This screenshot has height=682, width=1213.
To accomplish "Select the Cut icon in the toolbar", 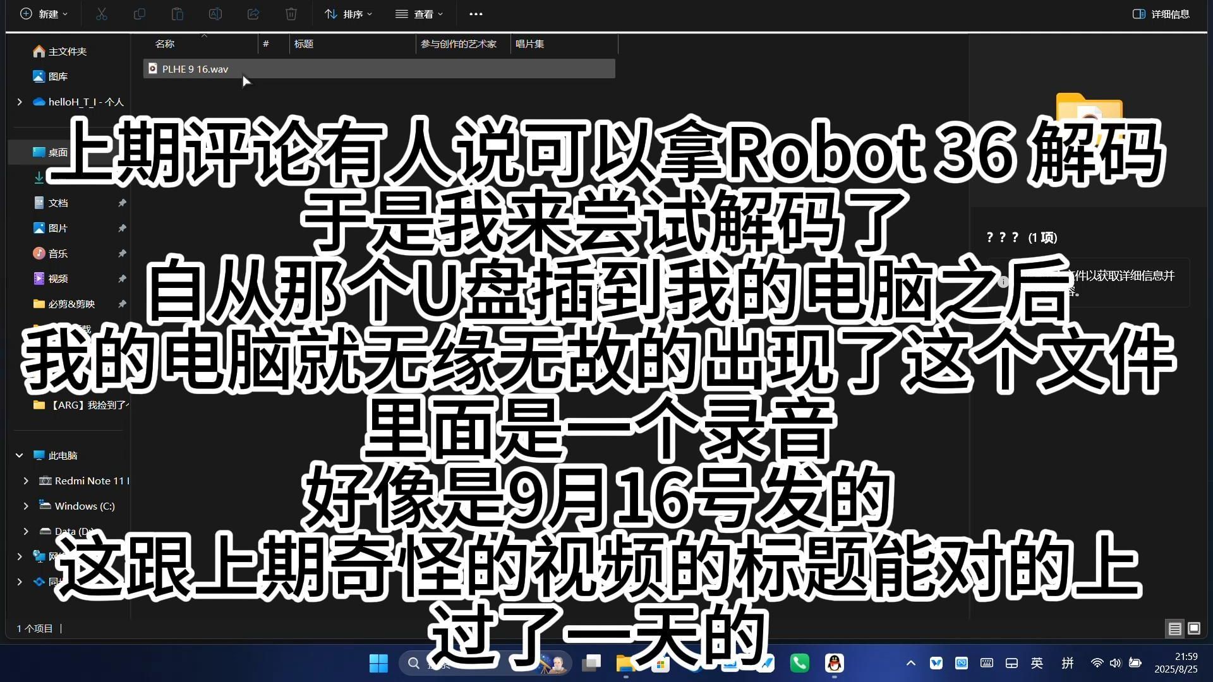I will 102,14.
